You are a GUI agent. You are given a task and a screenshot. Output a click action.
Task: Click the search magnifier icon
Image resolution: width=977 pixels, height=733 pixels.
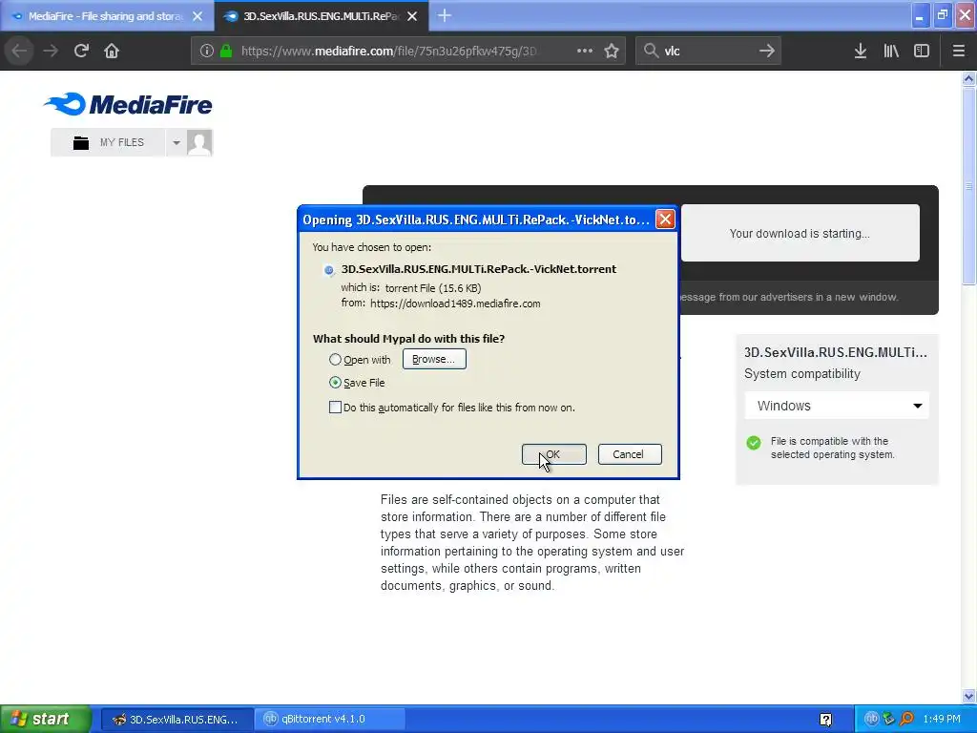[651, 51]
